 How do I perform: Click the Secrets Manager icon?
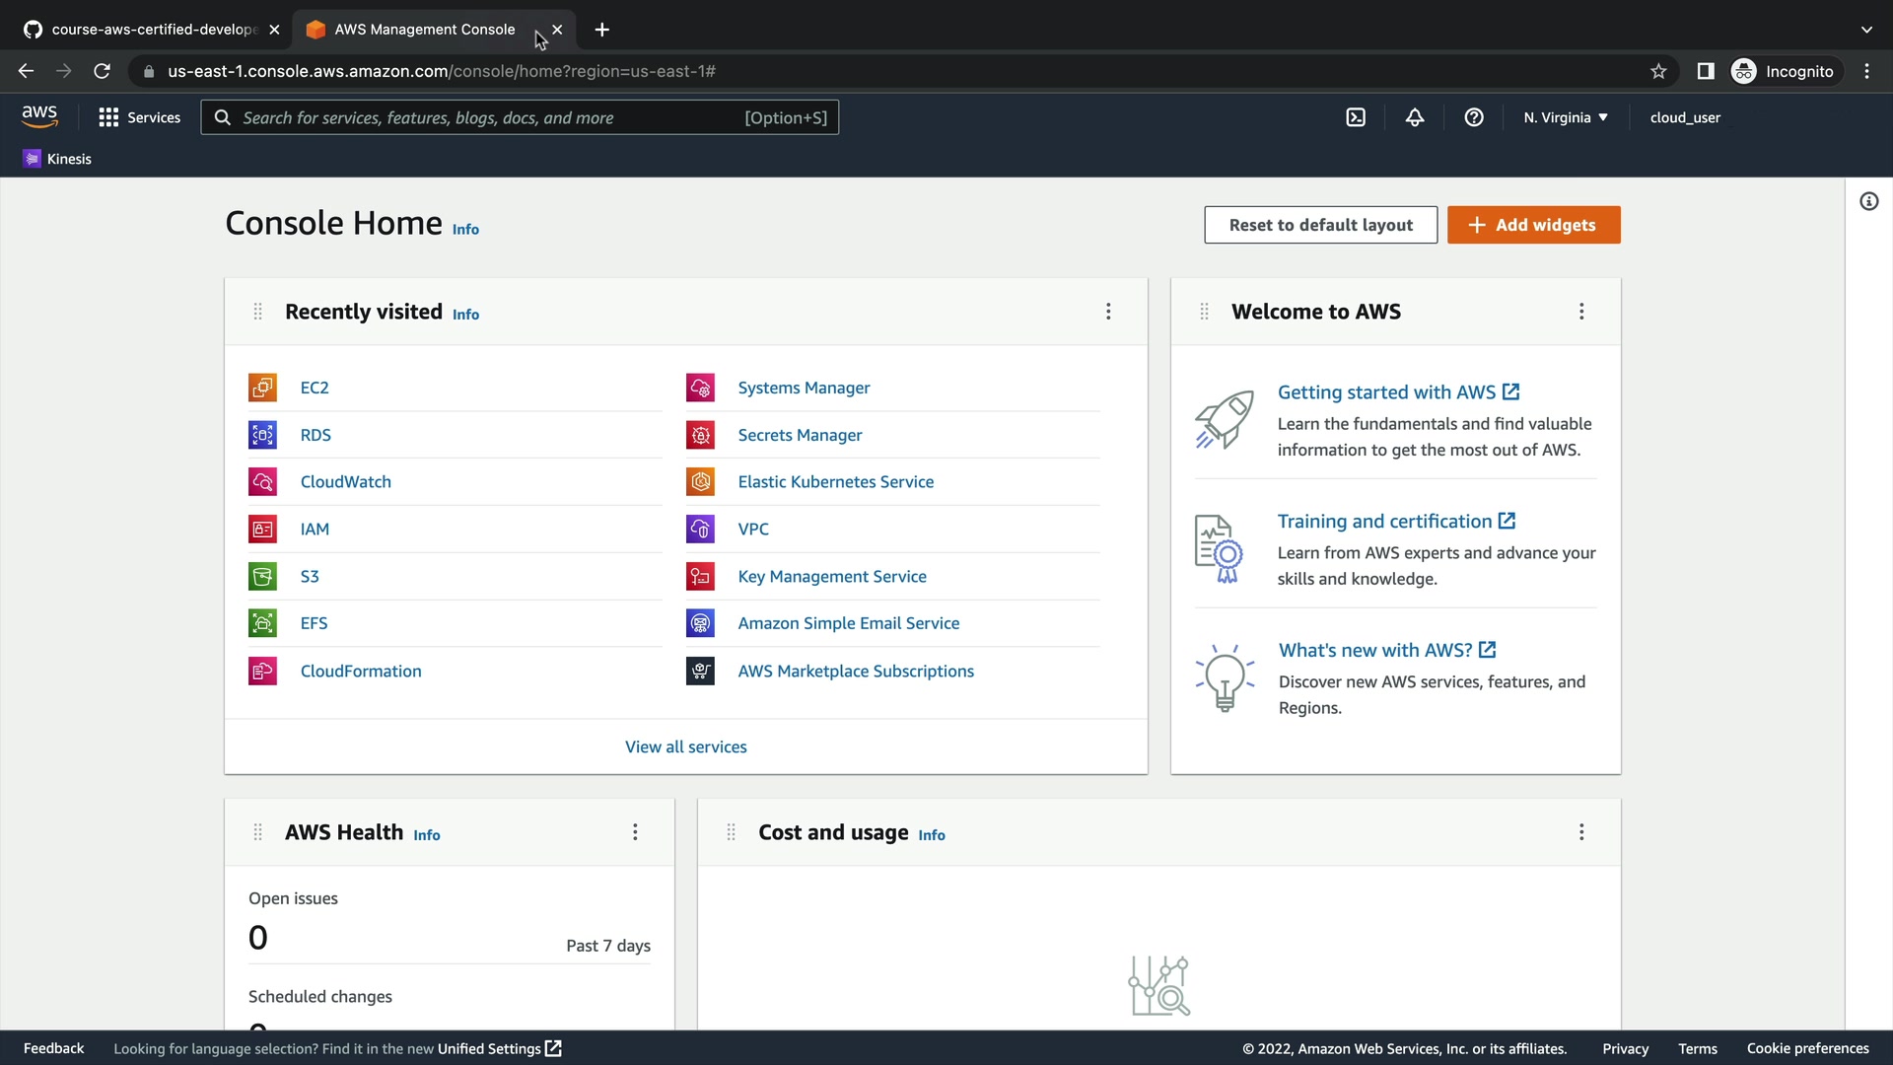pyautogui.click(x=700, y=435)
